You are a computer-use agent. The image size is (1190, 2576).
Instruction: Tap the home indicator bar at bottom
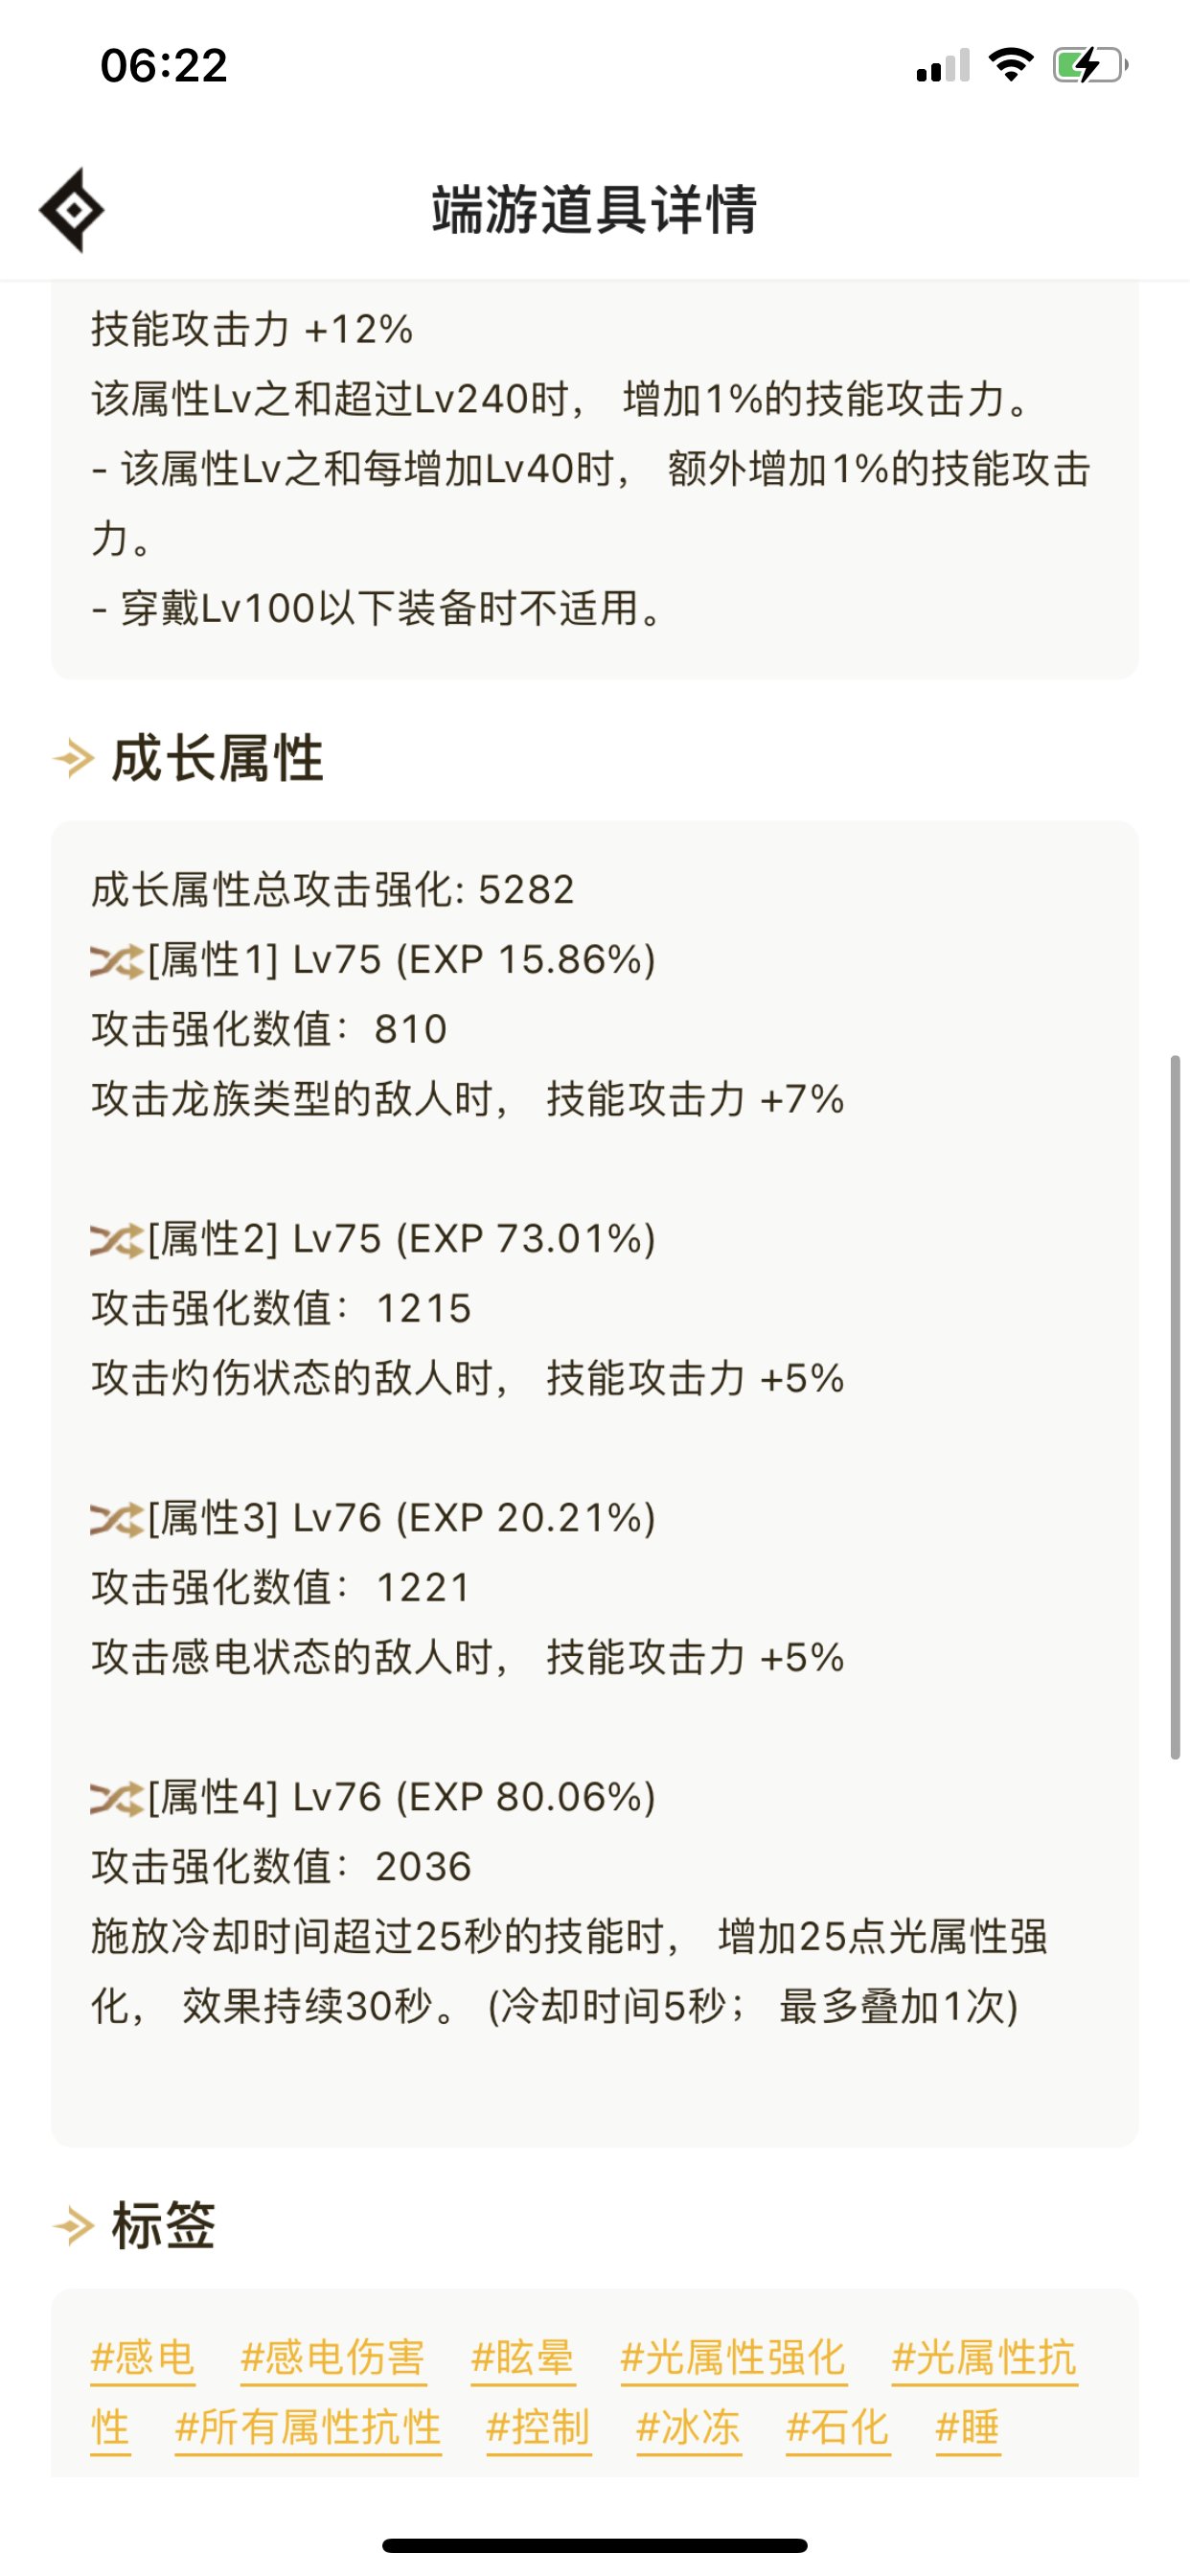(x=594, y=2545)
